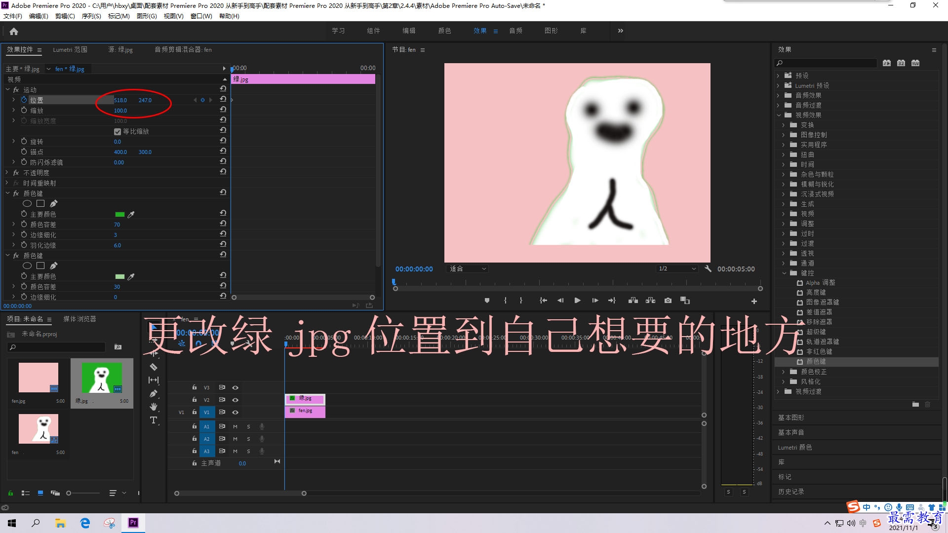Open 基本图形 panel

[x=791, y=418]
